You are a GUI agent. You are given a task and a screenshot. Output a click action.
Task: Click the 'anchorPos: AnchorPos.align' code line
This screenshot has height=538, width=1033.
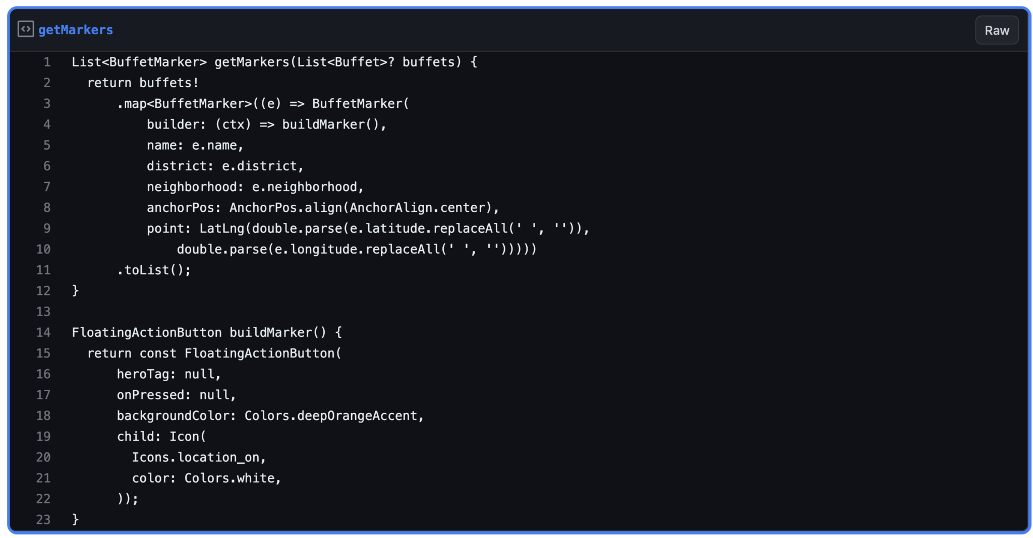point(323,208)
